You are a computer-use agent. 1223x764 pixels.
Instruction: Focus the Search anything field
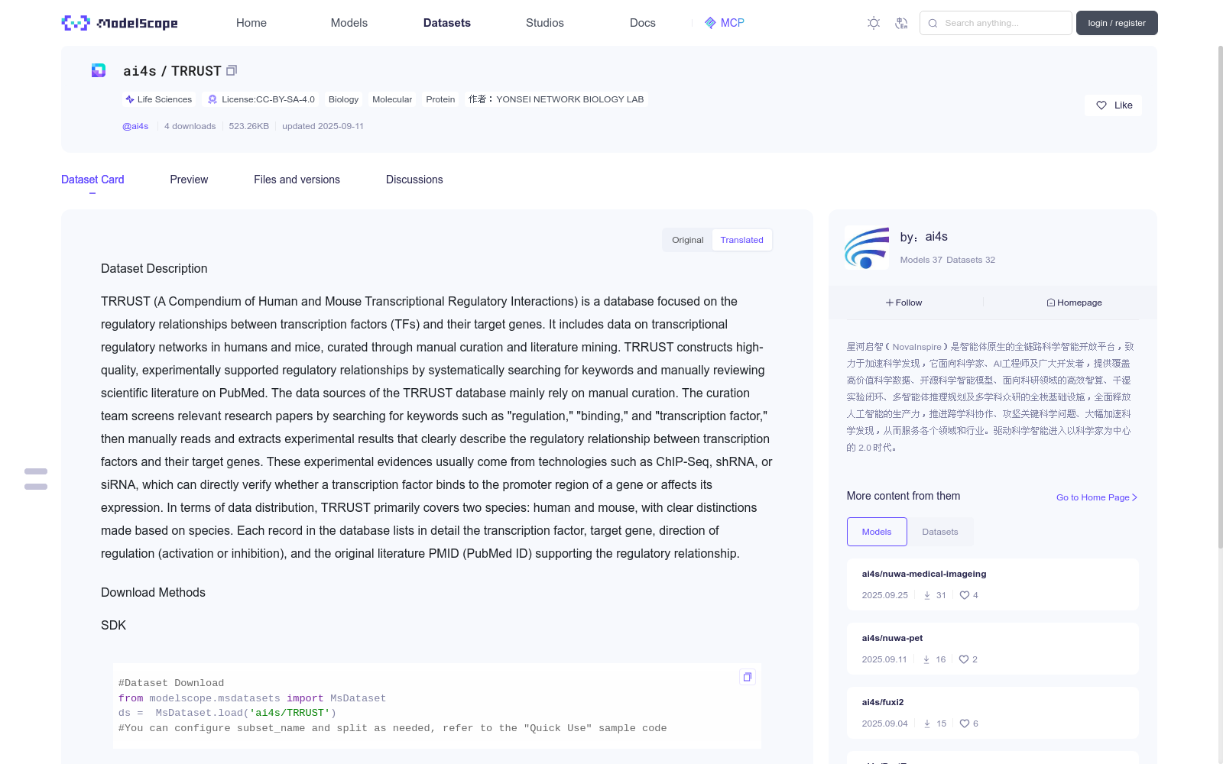pos(996,23)
